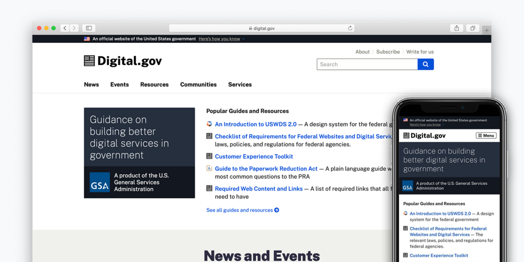Click the GSA logo on the phone screen
Viewport: 524px width, 262px height.
pos(407,186)
